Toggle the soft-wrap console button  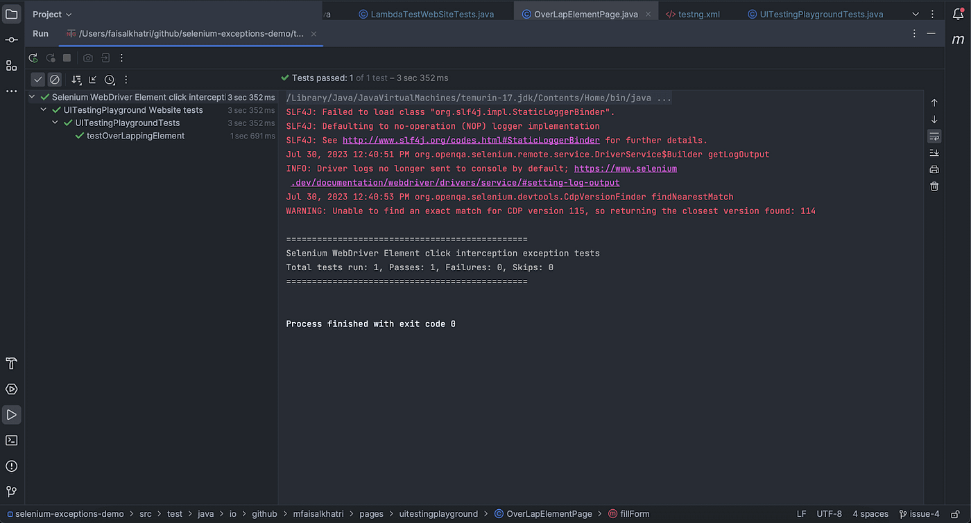click(x=934, y=136)
